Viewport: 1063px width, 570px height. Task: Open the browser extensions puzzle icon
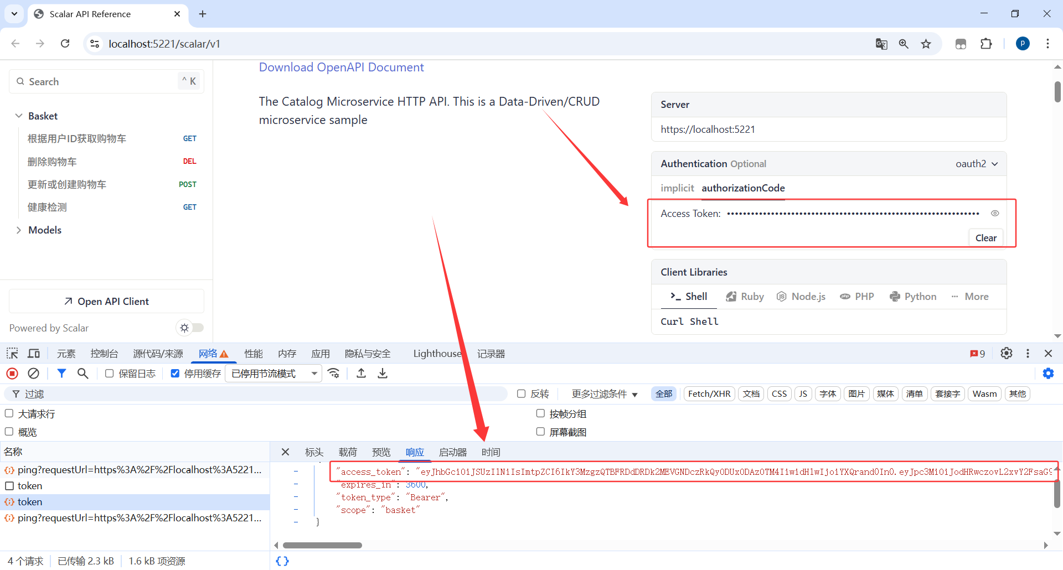[986, 44]
